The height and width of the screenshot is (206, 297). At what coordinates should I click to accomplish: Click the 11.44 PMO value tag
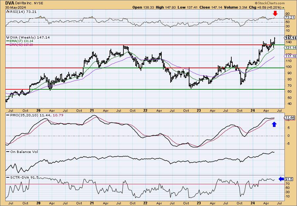pyautogui.click(x=290, y=118)
